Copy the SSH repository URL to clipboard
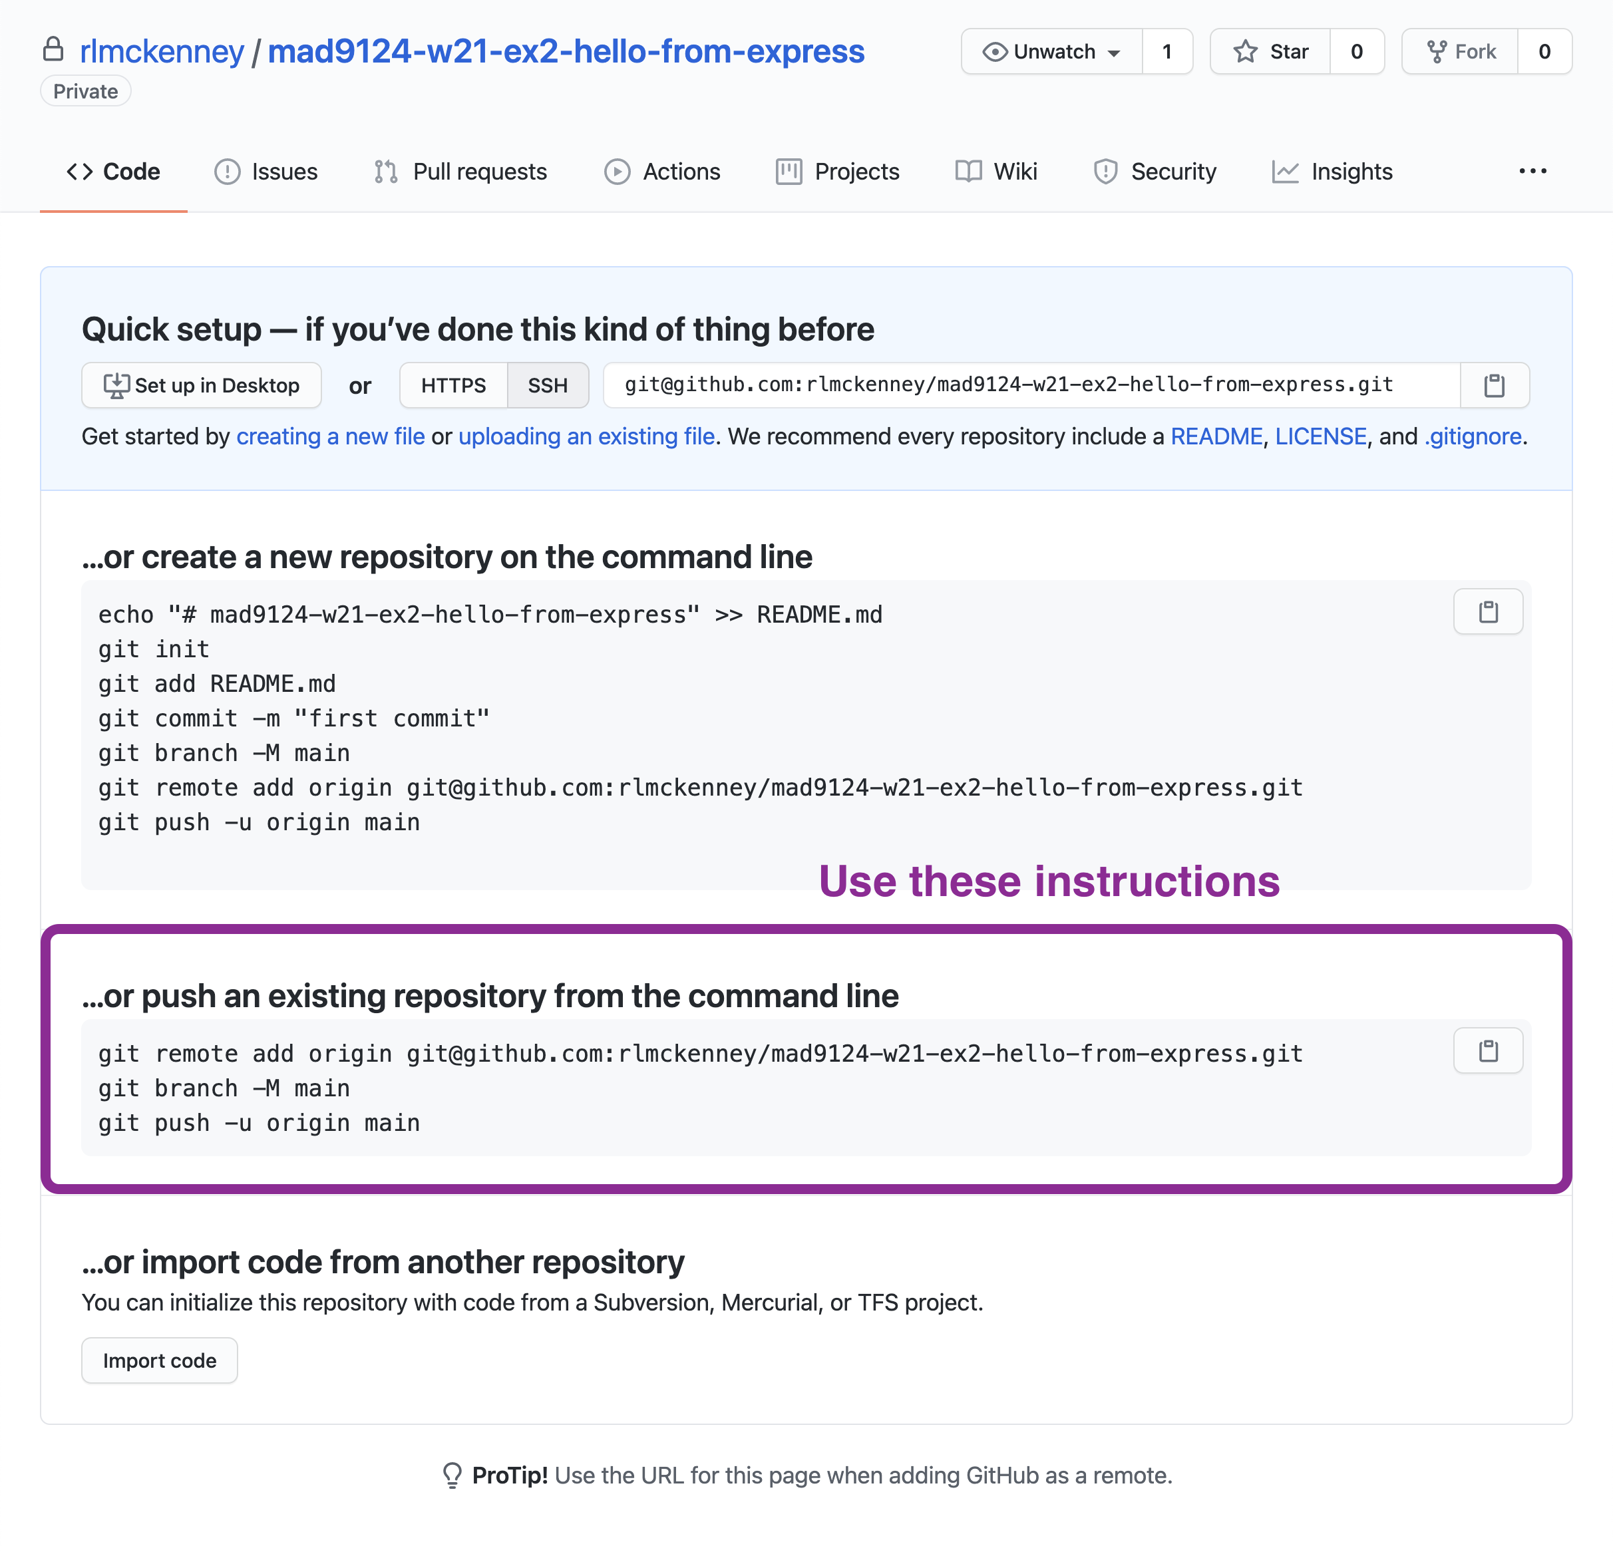The height and width of the screenshot is (1554, 1613). (x=1494, y=385)
